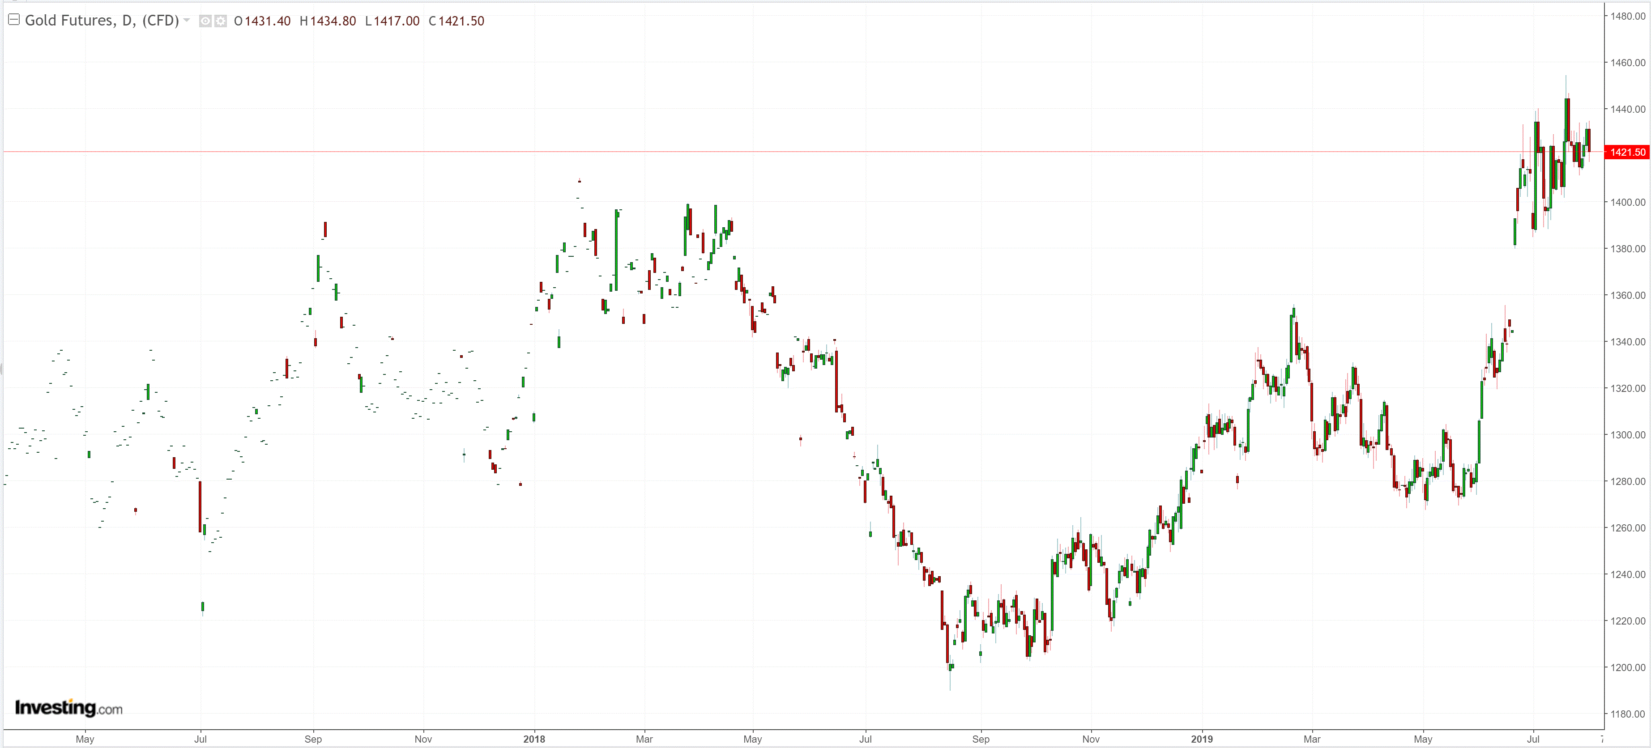Click the eye visibility icon in legend
The height and width of the screenshot is (748, 1651).
205,21
